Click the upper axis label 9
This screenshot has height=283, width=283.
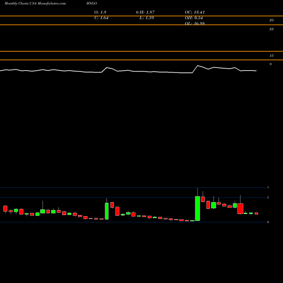(271, 64)
